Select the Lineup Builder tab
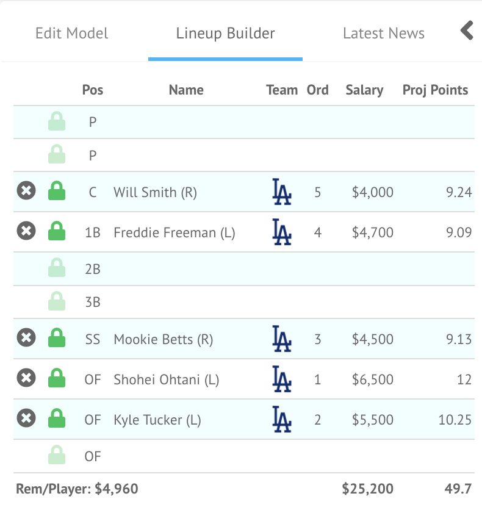 pos(225,33)
